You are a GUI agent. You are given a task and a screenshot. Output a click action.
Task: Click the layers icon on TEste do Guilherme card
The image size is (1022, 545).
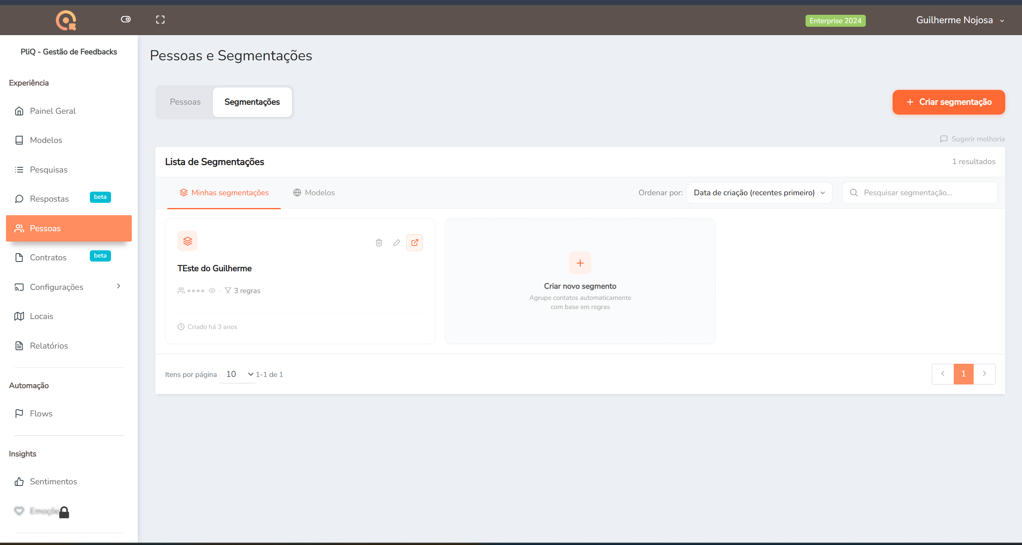click(x=188, y=241)
